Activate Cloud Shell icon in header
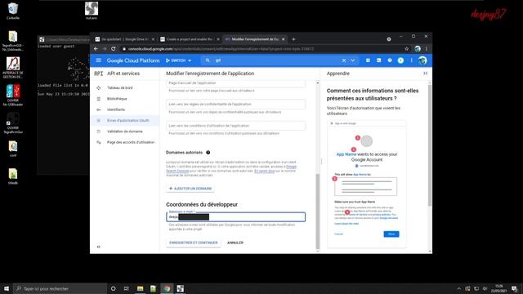The height and width of the screenshot is (294, 523). (x=379, y=60)
